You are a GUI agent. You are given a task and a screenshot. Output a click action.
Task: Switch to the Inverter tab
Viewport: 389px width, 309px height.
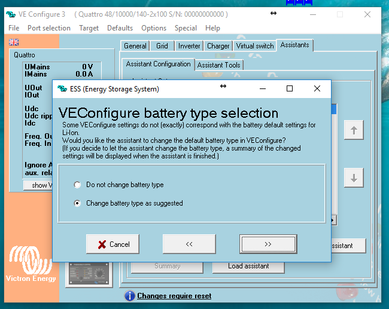coord(189,46)
